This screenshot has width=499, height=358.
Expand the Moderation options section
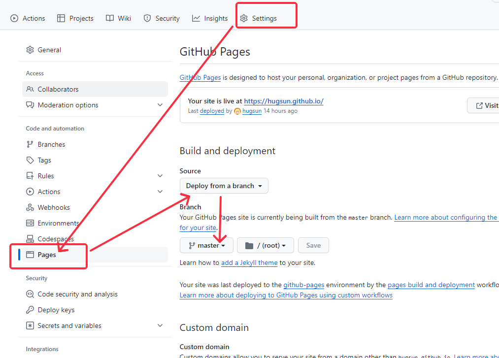(x=160, y=105)
